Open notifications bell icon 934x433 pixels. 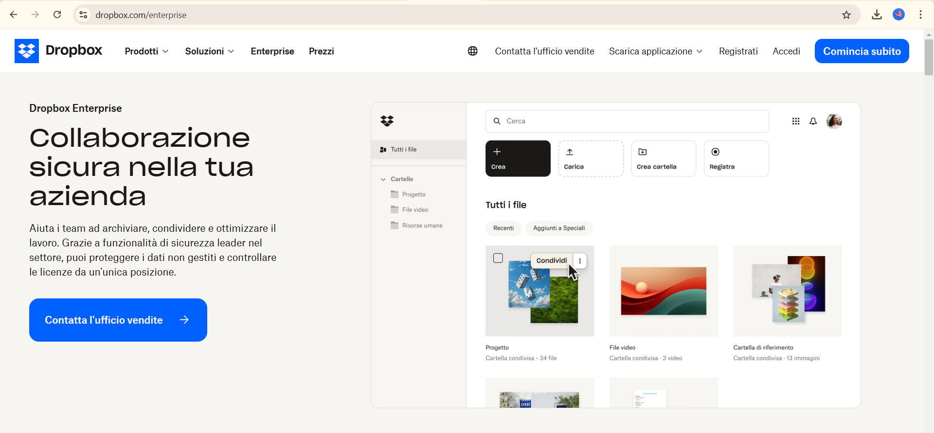pyautogui.click(x=813, y=121)
